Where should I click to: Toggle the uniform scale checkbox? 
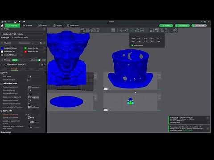point(132,45)
